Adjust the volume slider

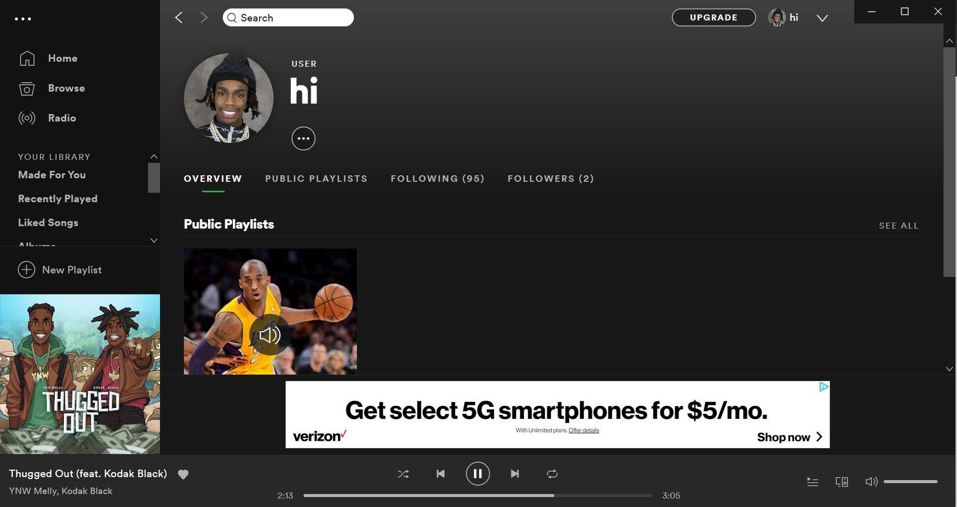(x=911, y=482)
